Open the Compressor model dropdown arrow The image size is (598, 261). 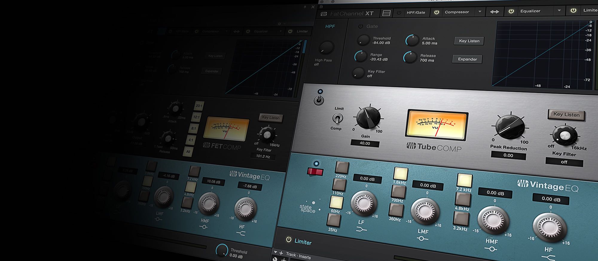(480, 12)
